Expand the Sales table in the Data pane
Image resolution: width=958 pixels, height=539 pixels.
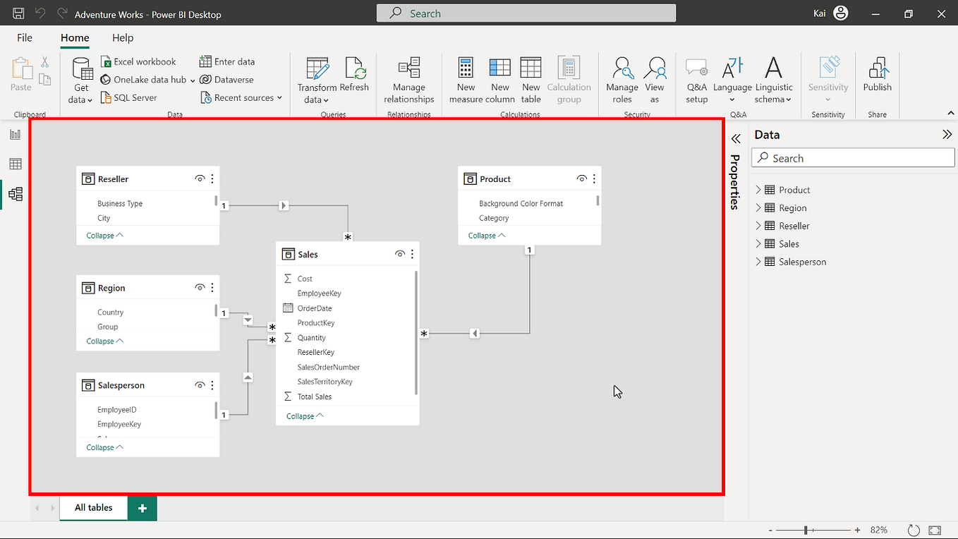point(758,243)
